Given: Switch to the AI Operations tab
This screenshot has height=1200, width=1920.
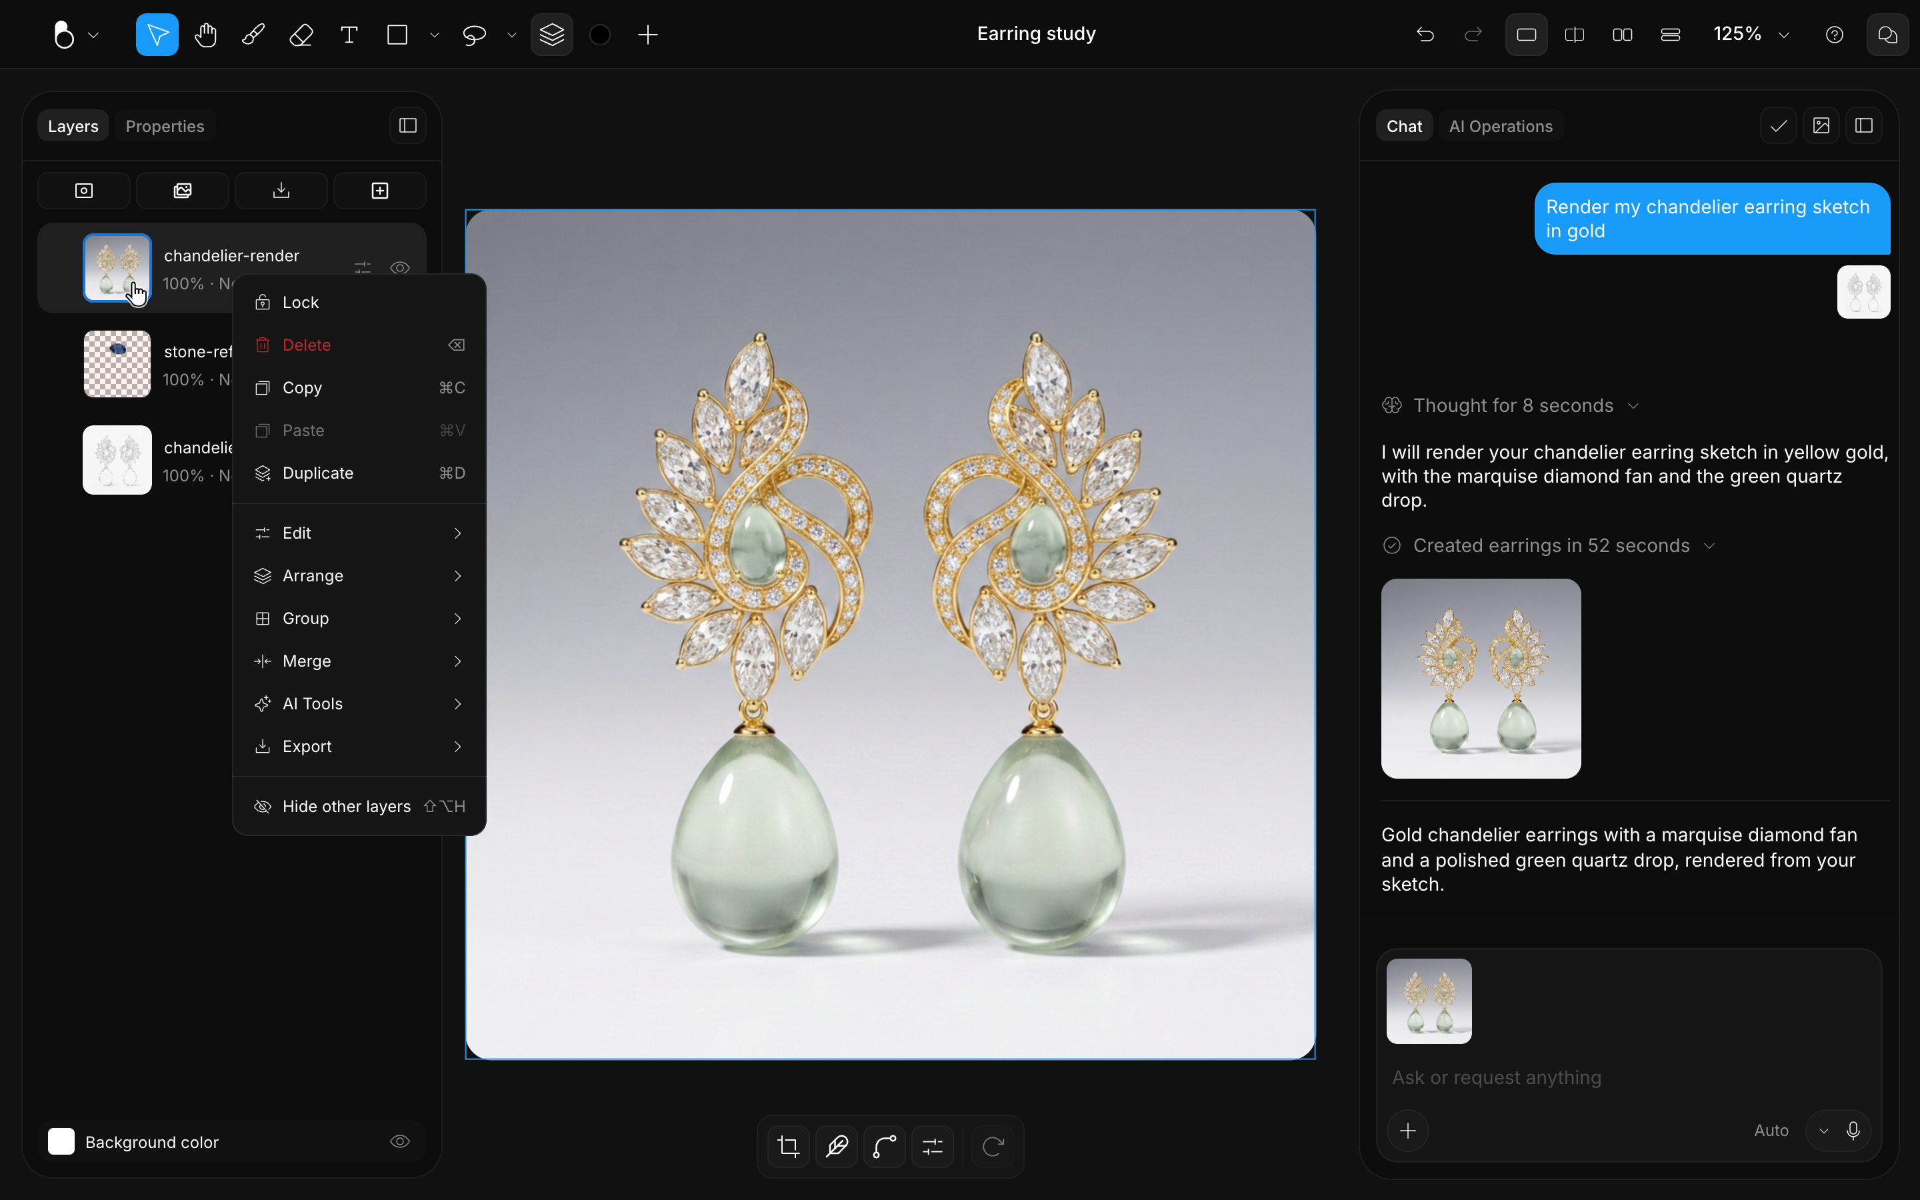Looking at the screenshot, I should click(1500, 126).
